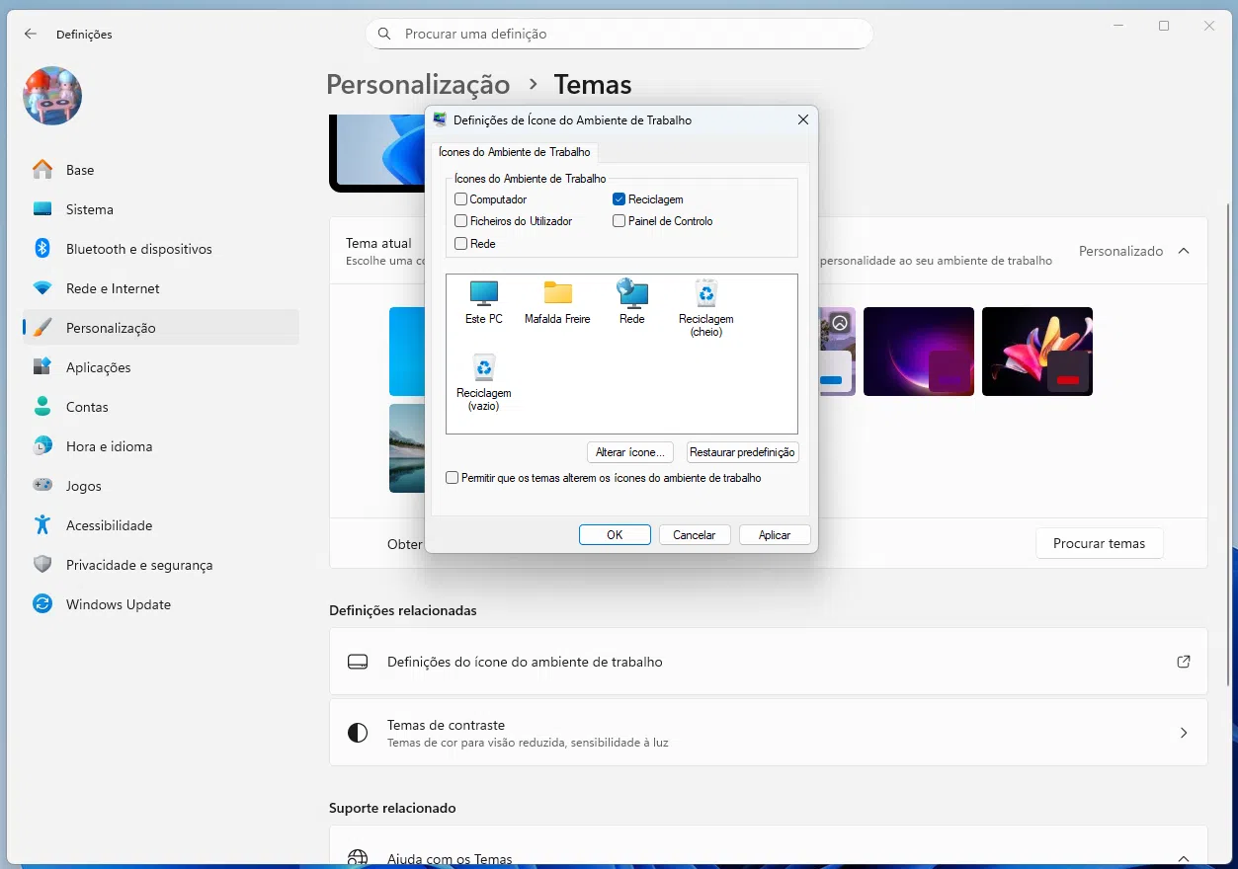Screen dimensions: 1238x869
Task: Go to Acessibilidade settings section
Action: (109, 525)
